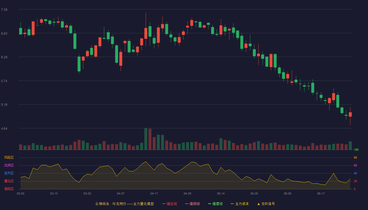Click the 6.28 price axis label
368x210 pixels.
(x=4, y=57)
